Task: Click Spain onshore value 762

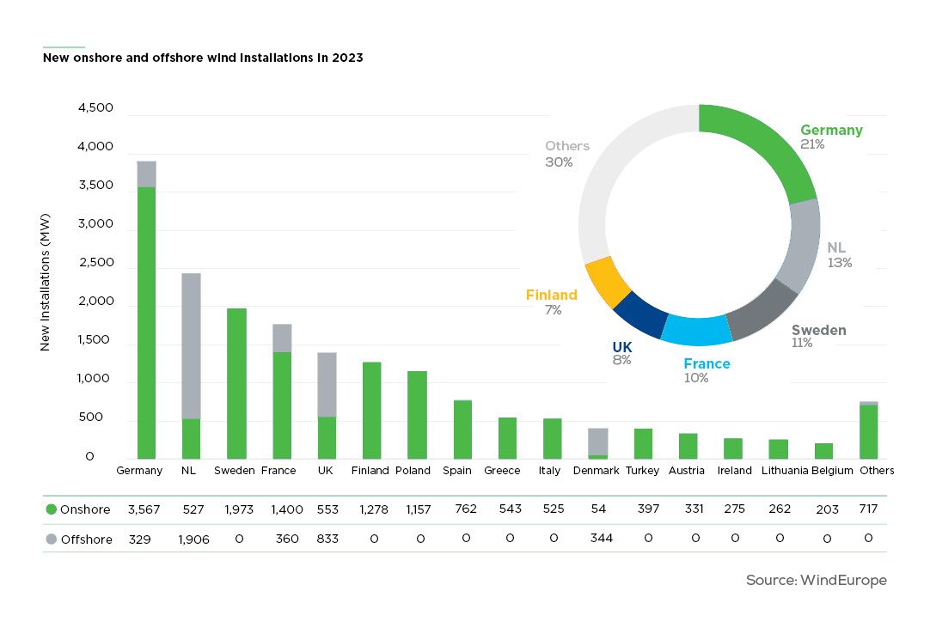Action: pyautogui.click(x=466, y=509)
